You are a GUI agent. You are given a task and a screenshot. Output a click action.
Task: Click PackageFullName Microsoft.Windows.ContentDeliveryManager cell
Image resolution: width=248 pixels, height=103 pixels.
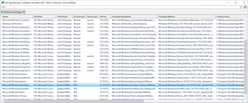pyautogui.click(x=186, y=20)
